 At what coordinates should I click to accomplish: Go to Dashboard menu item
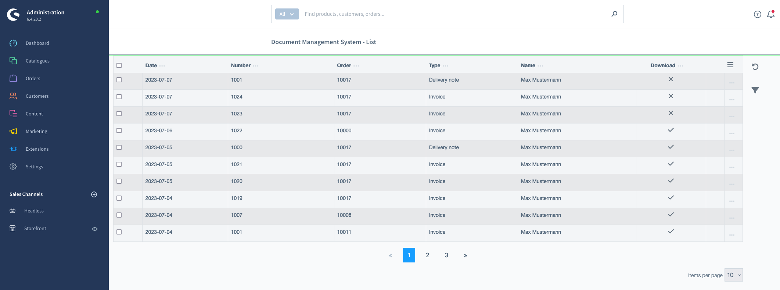[x=37, y=43]
